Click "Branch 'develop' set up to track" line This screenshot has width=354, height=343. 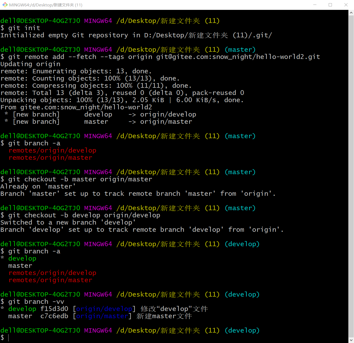coord(142,230)
